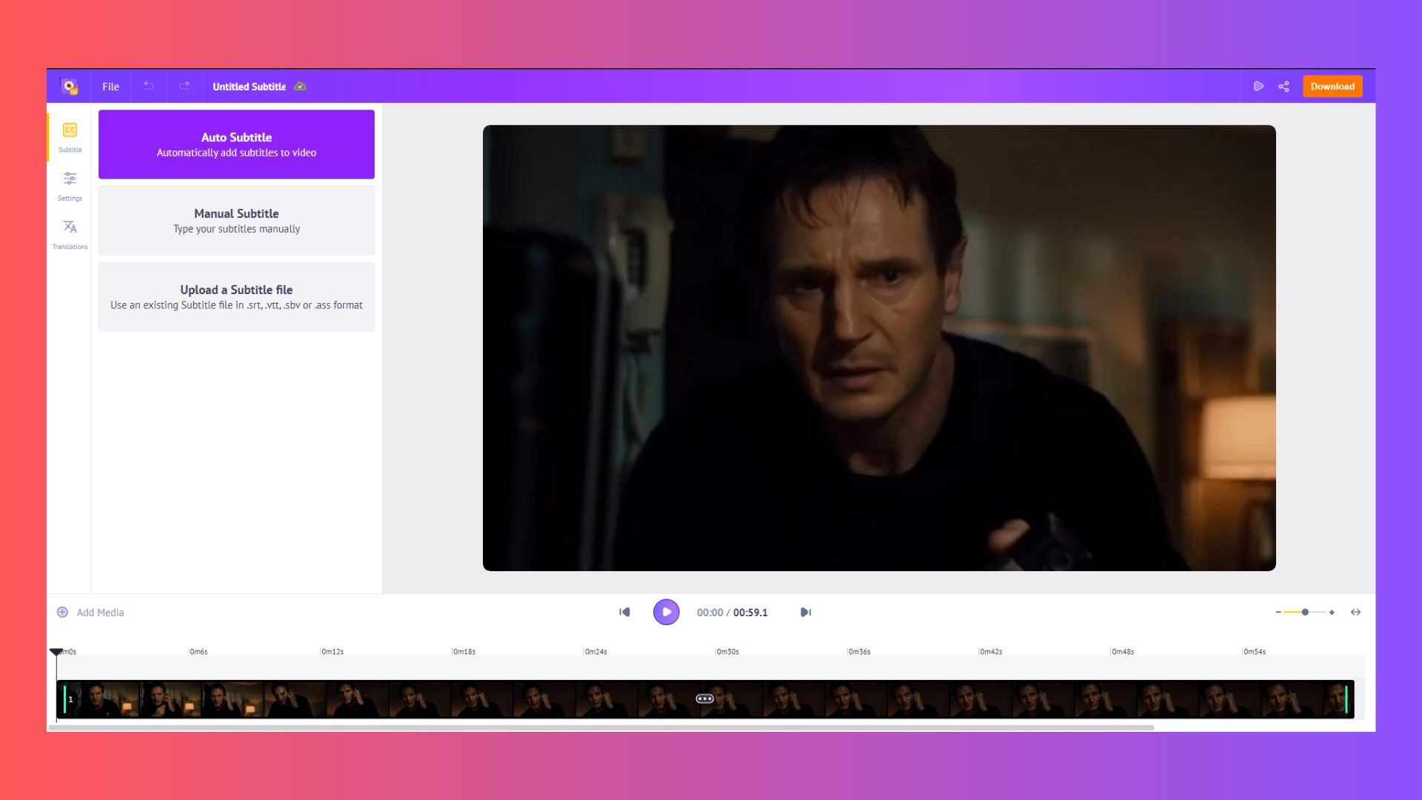Choose Auto Subtitle option
1422x800 pixels.
pyautogui.click(x=236, y=144)
